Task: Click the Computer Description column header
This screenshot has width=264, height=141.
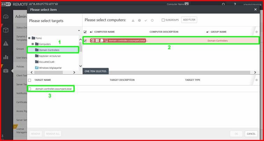Action: point(164,32)
